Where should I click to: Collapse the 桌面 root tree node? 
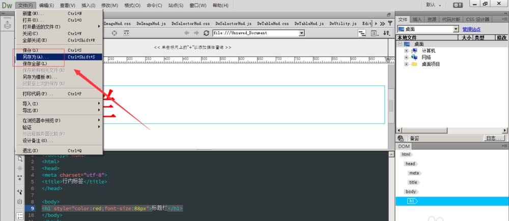pos(400,44)
